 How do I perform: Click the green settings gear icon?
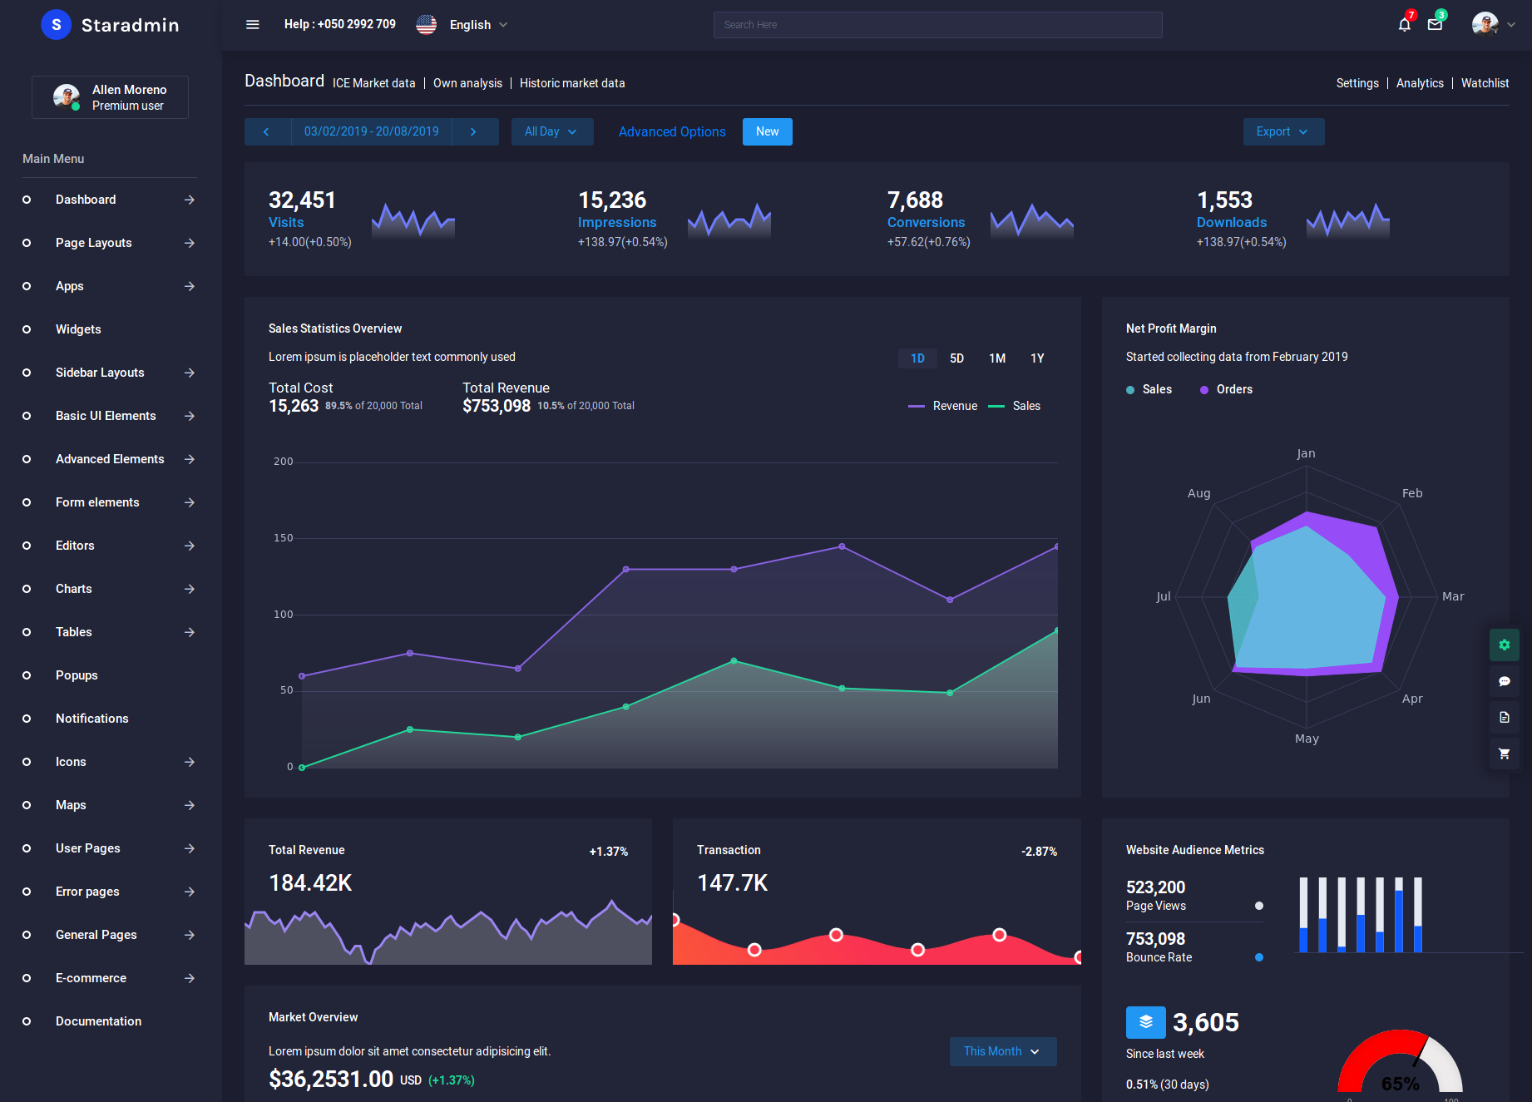[x=1504, y=645]
